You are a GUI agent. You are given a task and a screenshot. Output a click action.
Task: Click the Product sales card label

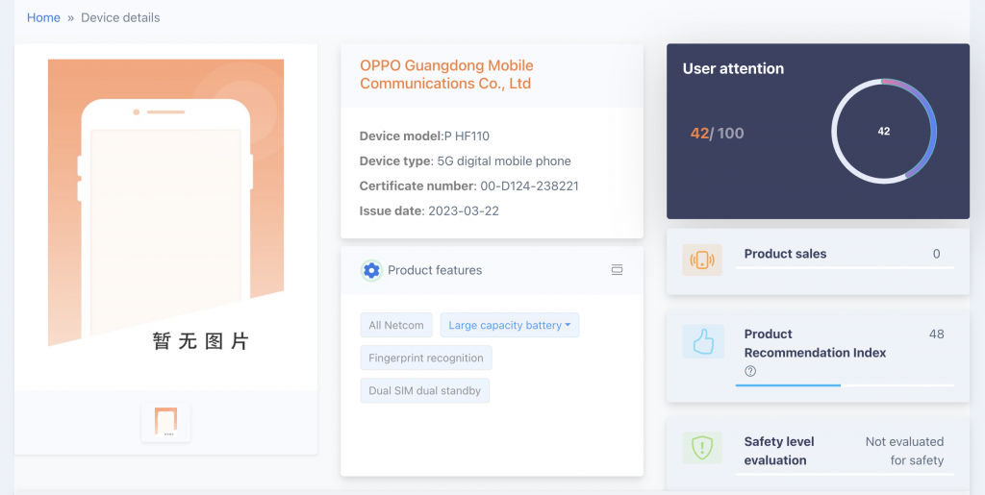(785, 254)
